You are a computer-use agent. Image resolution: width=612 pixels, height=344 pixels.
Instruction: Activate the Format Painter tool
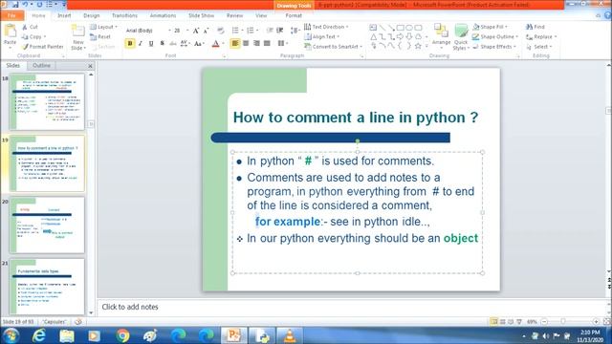42,47
